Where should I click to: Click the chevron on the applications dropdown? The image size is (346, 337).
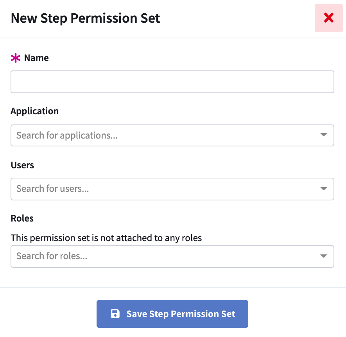[323, 135]
